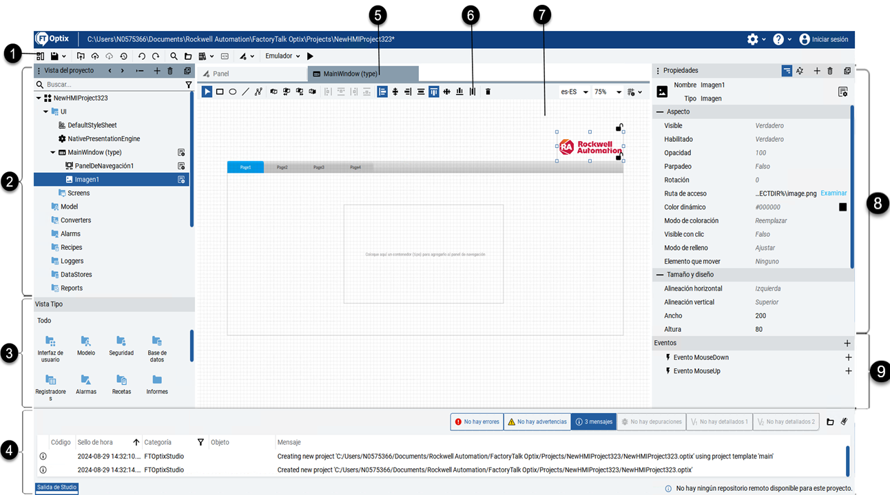Image resolution: width=890 pixels, height=495 pixels.
Task: Redo the last action
Action: click(156, 56)
